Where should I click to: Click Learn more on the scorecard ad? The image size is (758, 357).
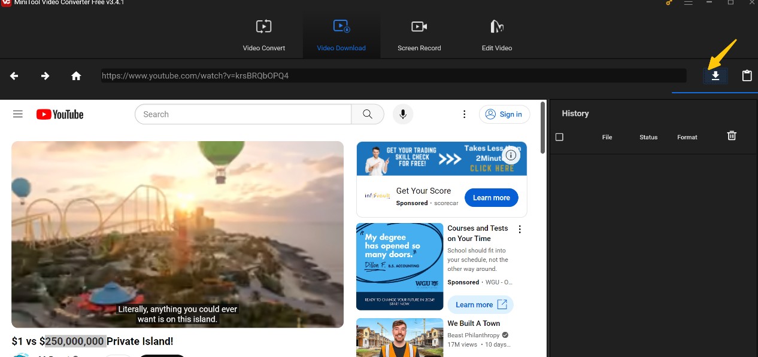pos(491,197)
